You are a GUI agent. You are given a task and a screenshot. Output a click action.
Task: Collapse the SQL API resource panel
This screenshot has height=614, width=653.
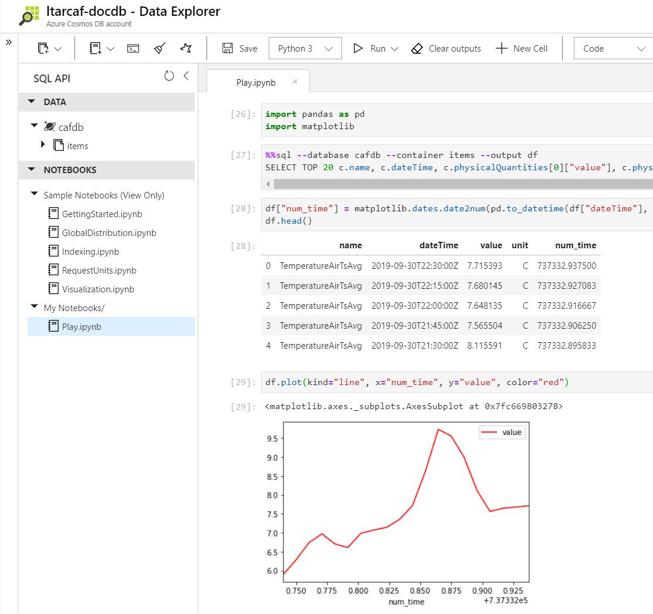pyautogui.click(x=186, y=76)
